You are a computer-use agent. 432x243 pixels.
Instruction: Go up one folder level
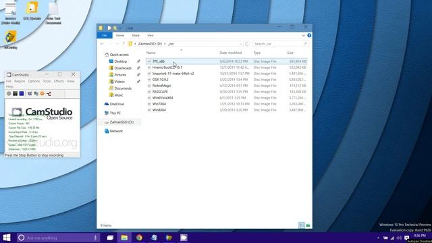tap(124, 44)
